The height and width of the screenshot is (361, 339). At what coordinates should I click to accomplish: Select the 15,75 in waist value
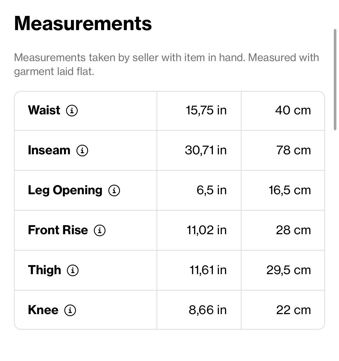(206, 110)
